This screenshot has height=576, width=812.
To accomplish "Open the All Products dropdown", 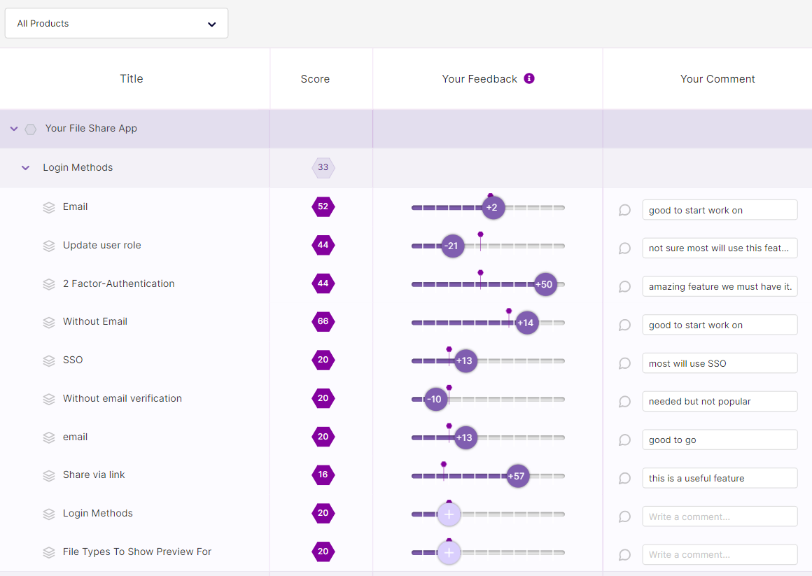I will (x=116, y=23).
